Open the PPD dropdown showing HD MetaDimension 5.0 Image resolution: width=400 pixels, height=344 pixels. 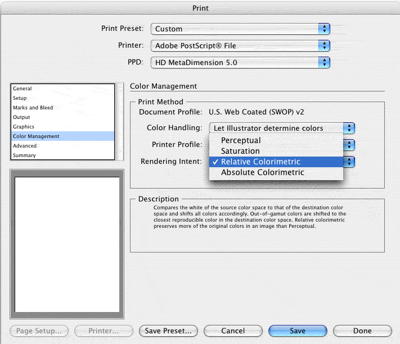[240, 63]
